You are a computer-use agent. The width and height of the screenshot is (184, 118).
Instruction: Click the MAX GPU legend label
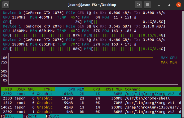169,58
